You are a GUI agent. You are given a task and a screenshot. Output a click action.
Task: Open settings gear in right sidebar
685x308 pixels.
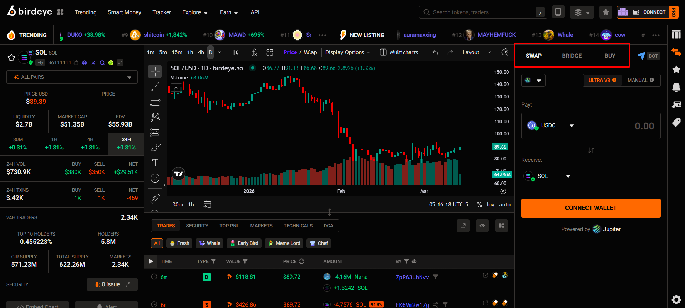coord(676,300)
